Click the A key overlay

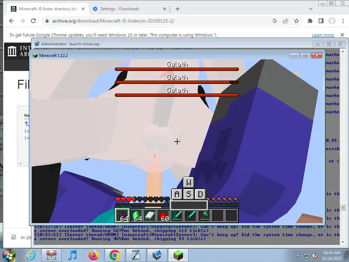177,194
